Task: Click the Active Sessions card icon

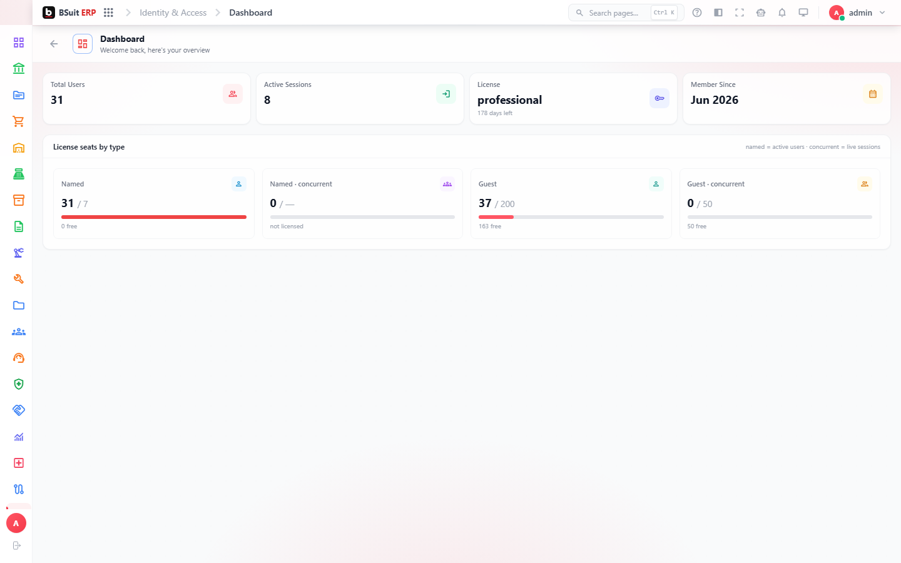Action: tap(446, 94)
